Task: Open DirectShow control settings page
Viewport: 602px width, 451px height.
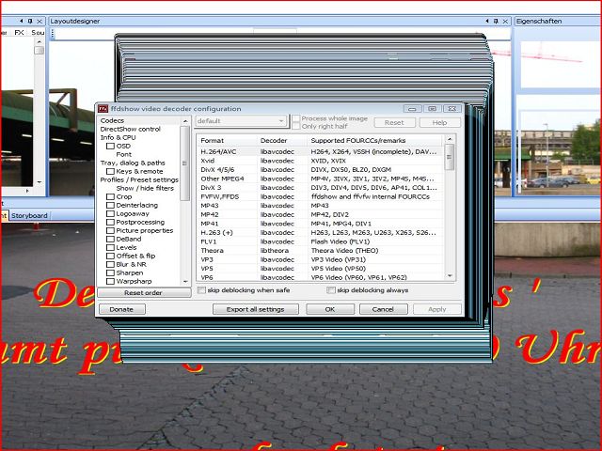Action: point(130,129)
